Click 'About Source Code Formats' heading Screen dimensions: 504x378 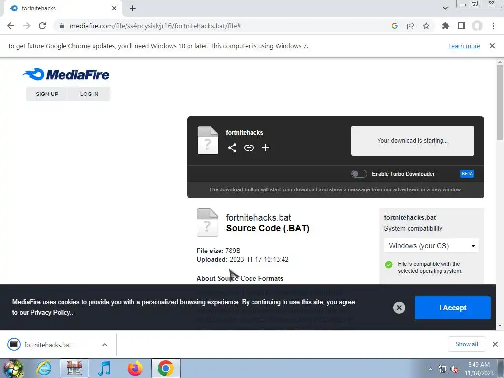pyautogui.click(x=240, y=279)
